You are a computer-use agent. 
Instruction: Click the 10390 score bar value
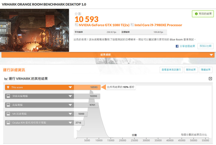[93, 96]
